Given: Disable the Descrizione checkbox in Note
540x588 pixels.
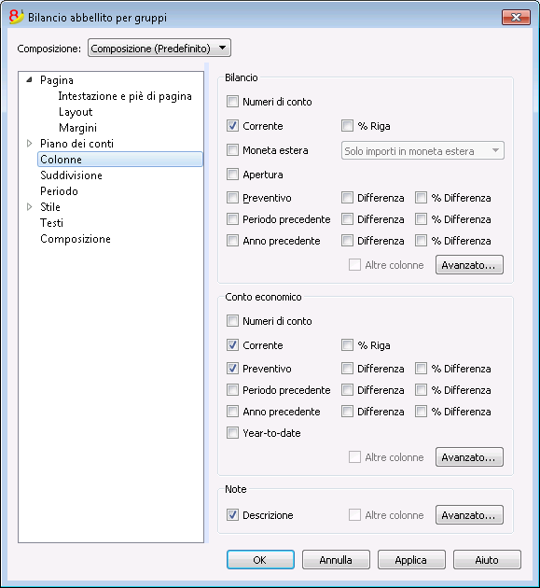Looking at the screenshot, I should pos(232,515).
